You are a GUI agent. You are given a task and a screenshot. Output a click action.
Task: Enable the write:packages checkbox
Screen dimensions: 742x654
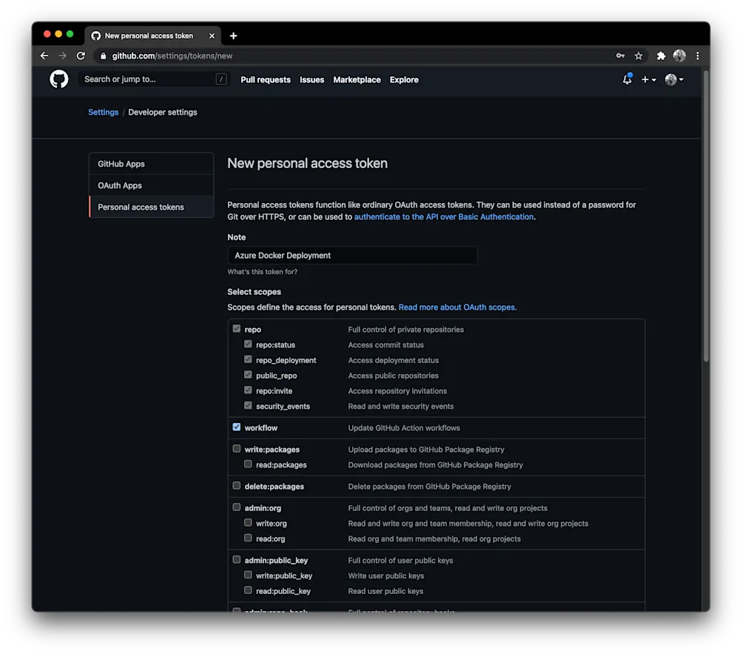pos(237,448)
